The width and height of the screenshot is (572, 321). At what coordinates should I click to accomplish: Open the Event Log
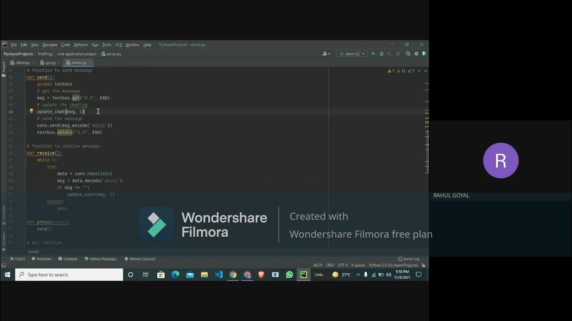(409, 259)
